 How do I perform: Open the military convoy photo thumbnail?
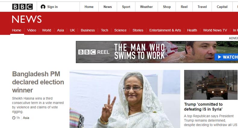(x=211, y=85)
